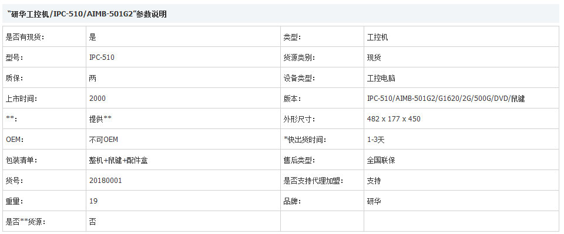Select the 是否有现货 label
Viewport: 564px width, 234px height.
[25, 37]
